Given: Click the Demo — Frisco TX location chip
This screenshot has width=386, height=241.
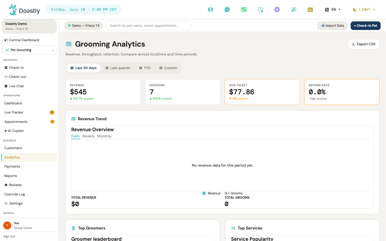Looking at the screenshot, I should coord(84,26).
